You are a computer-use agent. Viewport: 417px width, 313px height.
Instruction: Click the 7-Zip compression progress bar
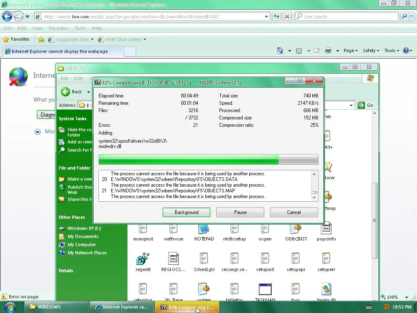click(x=208, y=159)
